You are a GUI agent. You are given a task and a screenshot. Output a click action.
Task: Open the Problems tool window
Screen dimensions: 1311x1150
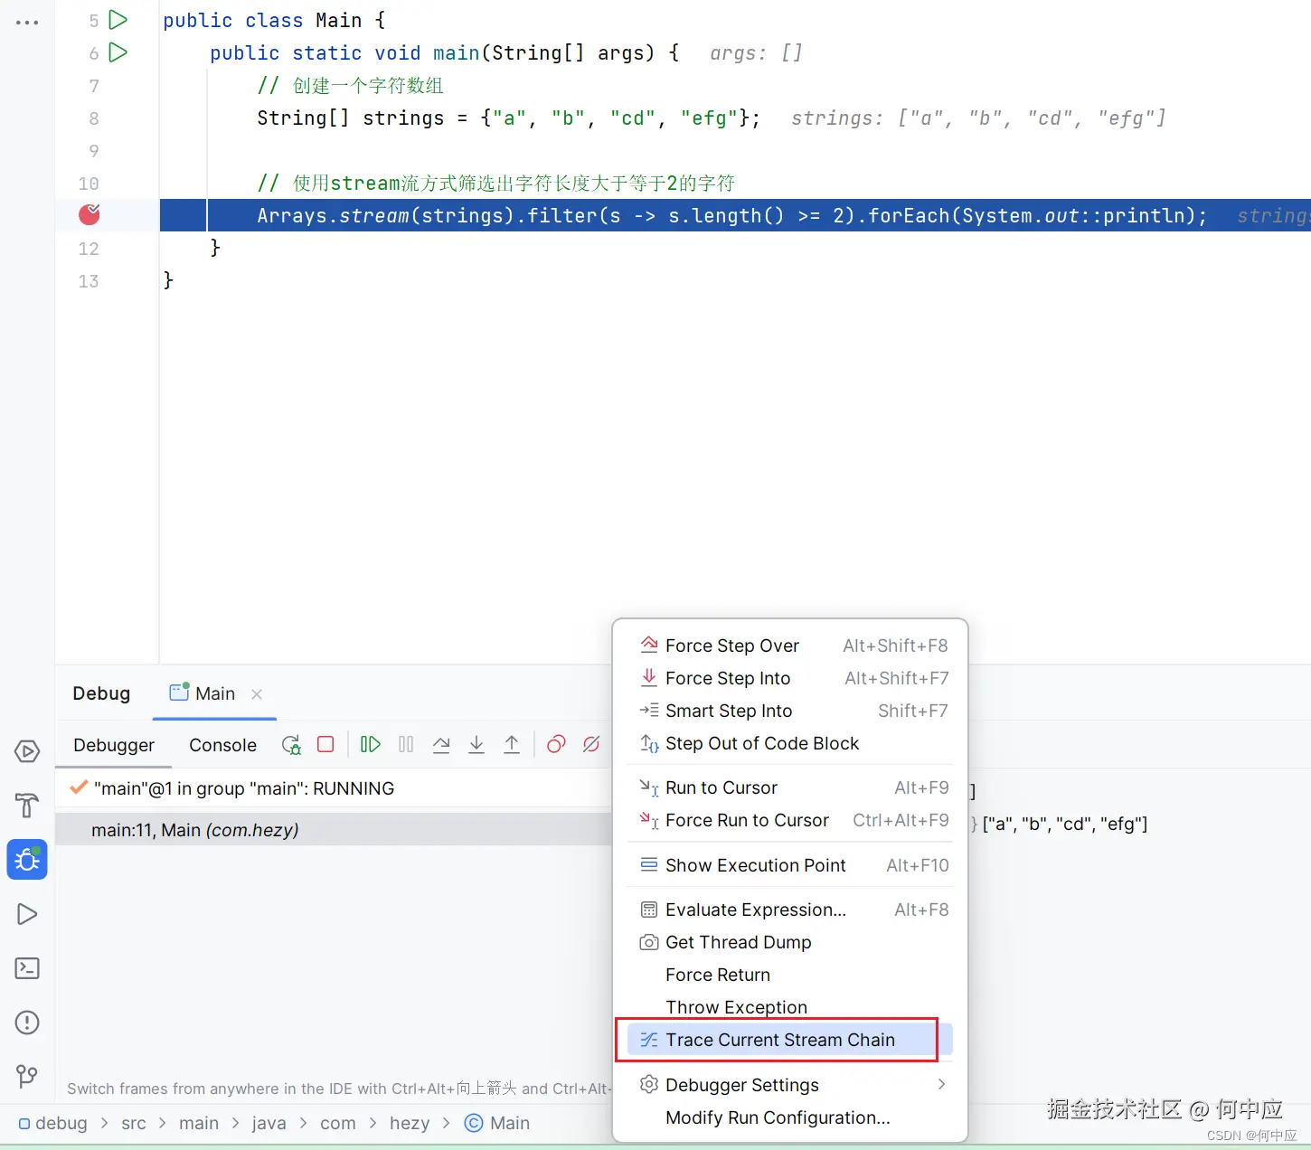pos(27,1023)
